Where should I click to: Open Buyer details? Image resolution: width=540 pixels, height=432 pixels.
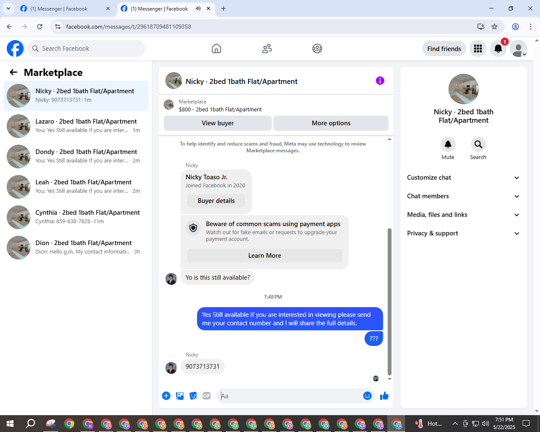[216, 201]
